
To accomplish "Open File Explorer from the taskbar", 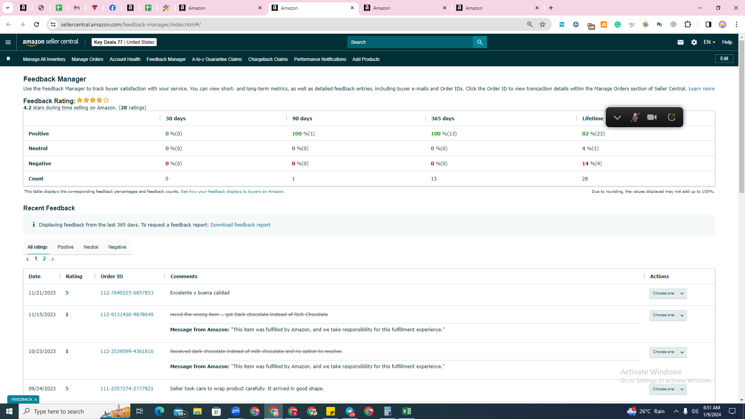I will (198, 411).
